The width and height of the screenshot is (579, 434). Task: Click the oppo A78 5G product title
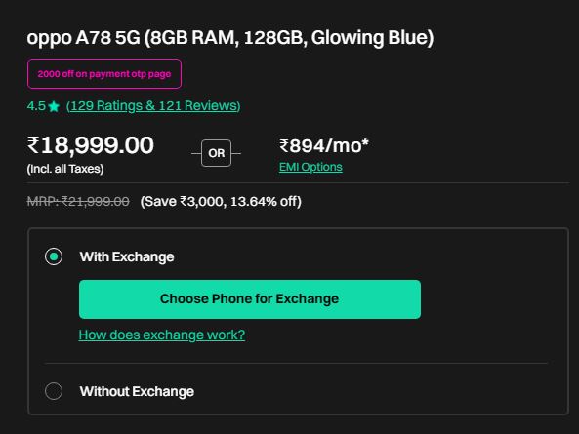[x=230, y=38]
